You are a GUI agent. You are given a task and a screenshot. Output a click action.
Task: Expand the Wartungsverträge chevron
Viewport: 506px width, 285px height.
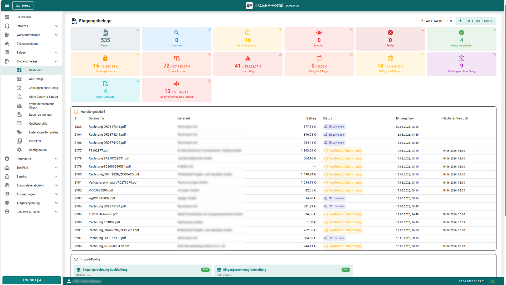56,35
